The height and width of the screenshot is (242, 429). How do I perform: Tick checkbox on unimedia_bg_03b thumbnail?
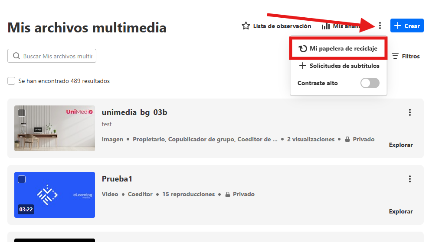pyautogui.click(x=22, y=112)
